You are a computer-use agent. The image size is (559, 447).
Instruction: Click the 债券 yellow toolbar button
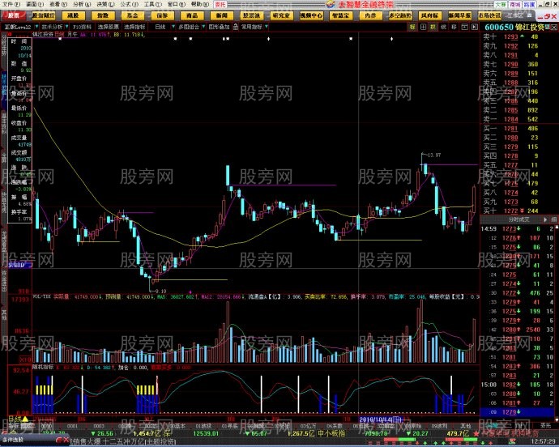tap(162, 15)
